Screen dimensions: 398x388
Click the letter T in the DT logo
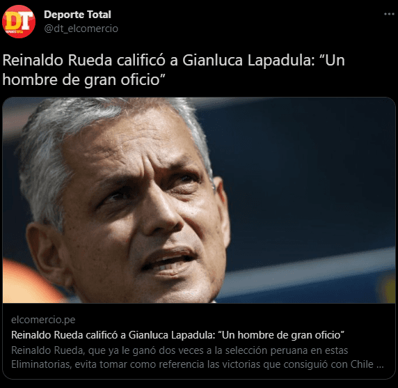(x=26, y=21)
